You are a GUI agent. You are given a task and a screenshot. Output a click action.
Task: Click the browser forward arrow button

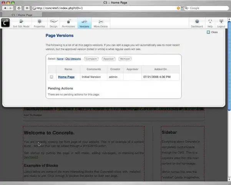pyautogui.click(x=11, y=8)
